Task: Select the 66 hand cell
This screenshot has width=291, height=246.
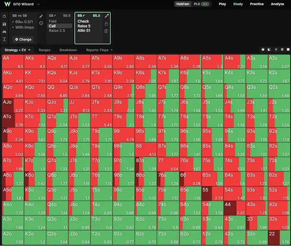Action: point(190,179)
